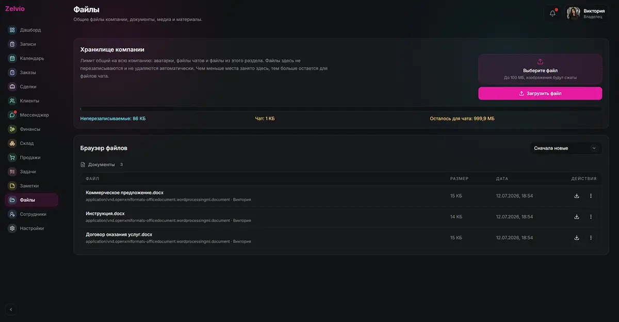Click the Выберите файл drop zone
The width and height of the screenshot is (619, 322).
coord(540,69)
